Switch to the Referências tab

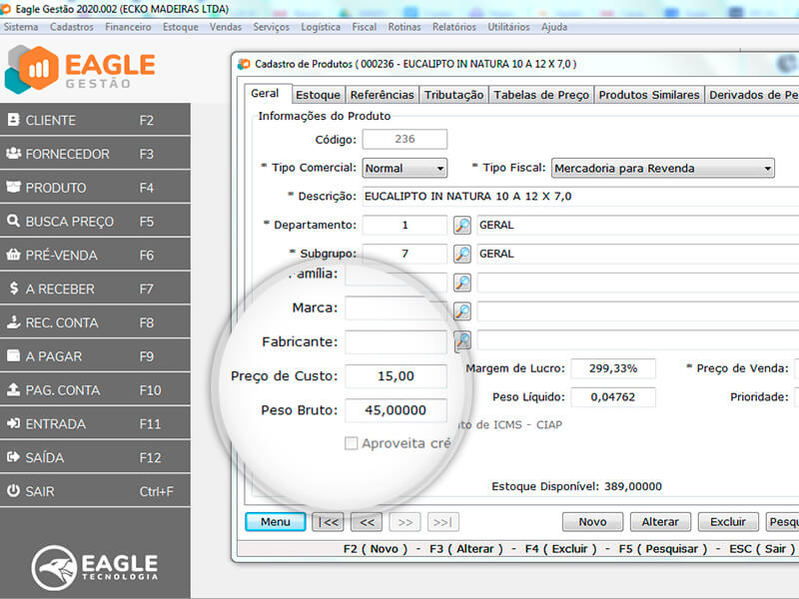(x=383, y=95)
